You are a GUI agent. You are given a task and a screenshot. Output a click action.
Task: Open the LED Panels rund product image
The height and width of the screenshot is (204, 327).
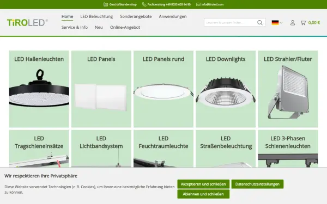(x=163, y=91)
